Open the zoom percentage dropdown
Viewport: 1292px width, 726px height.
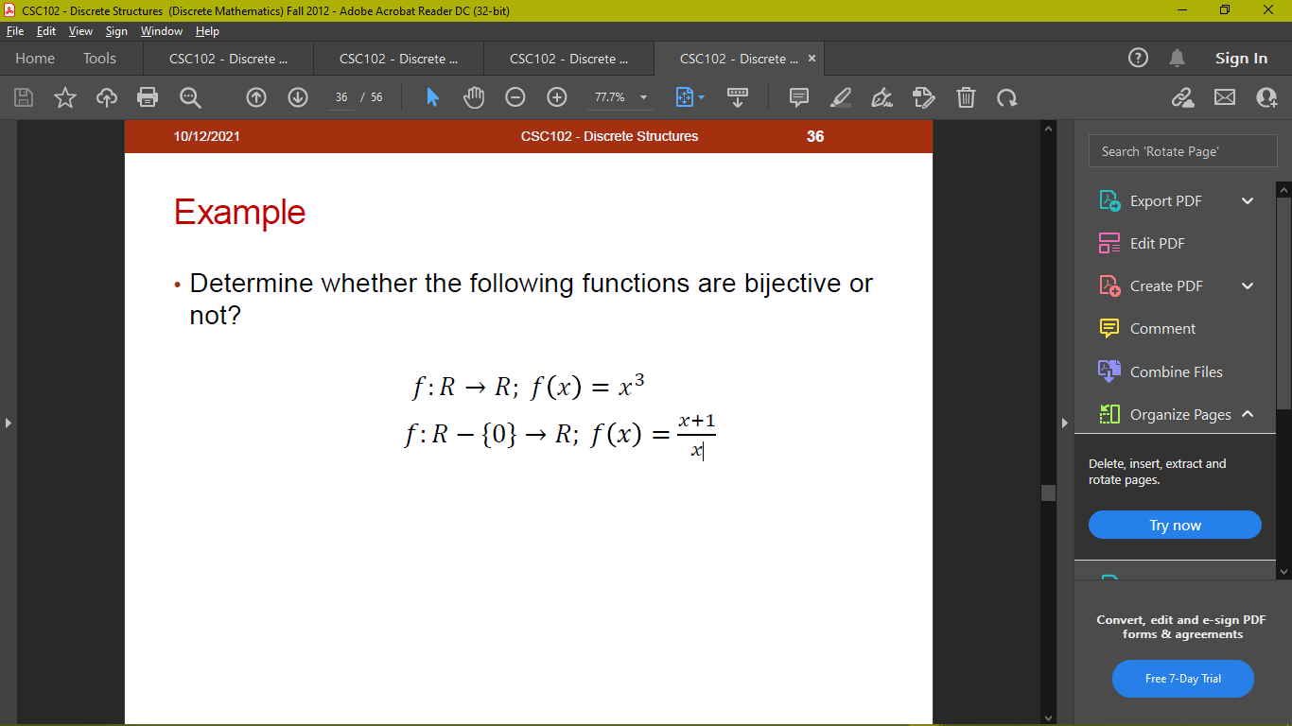(642, 97)
